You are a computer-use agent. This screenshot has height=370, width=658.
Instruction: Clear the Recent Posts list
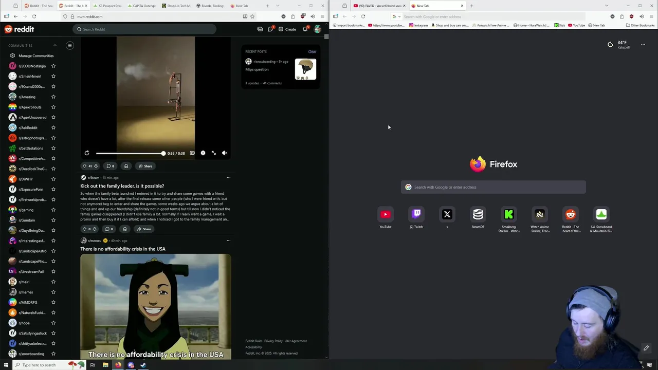coord(312,51)
